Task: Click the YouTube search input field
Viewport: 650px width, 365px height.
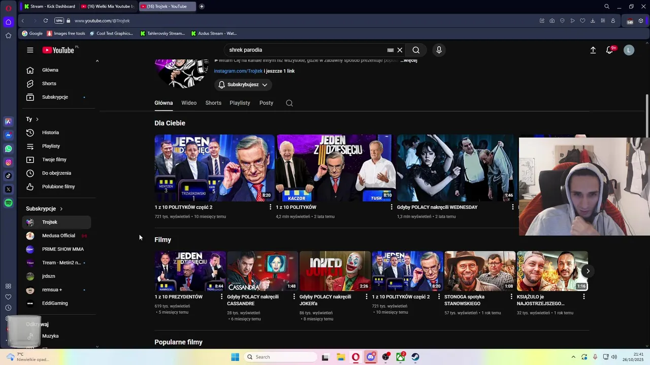Action: point(305,50)
